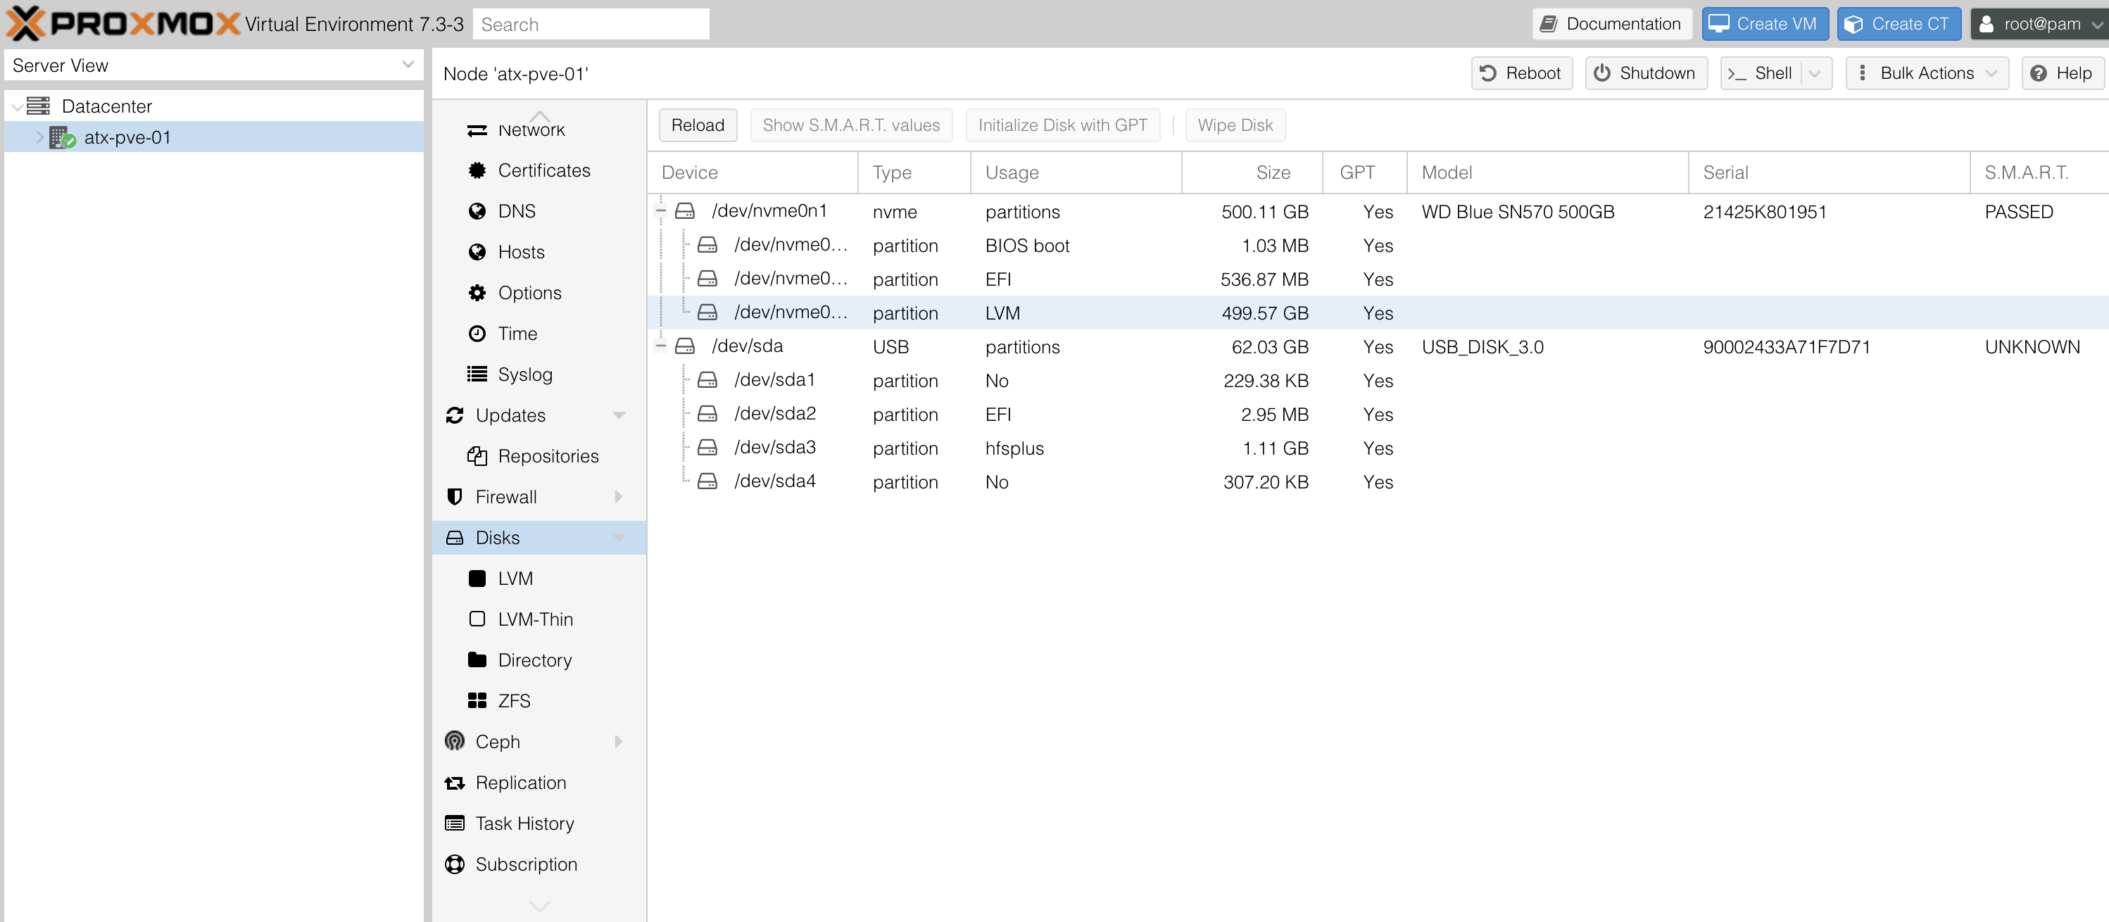Click the Certificates badge icon

click(x=477, y=170)
